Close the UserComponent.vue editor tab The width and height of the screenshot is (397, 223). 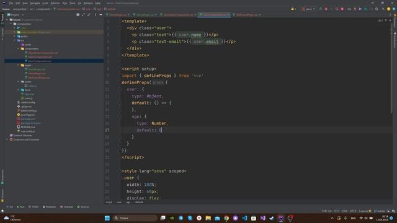(228, 15)
